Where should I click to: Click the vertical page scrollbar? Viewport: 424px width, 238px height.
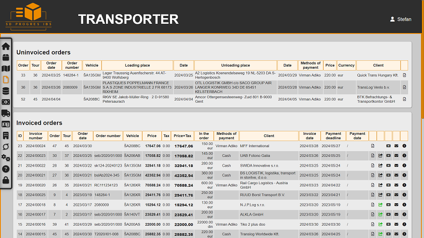coord(421,88)
